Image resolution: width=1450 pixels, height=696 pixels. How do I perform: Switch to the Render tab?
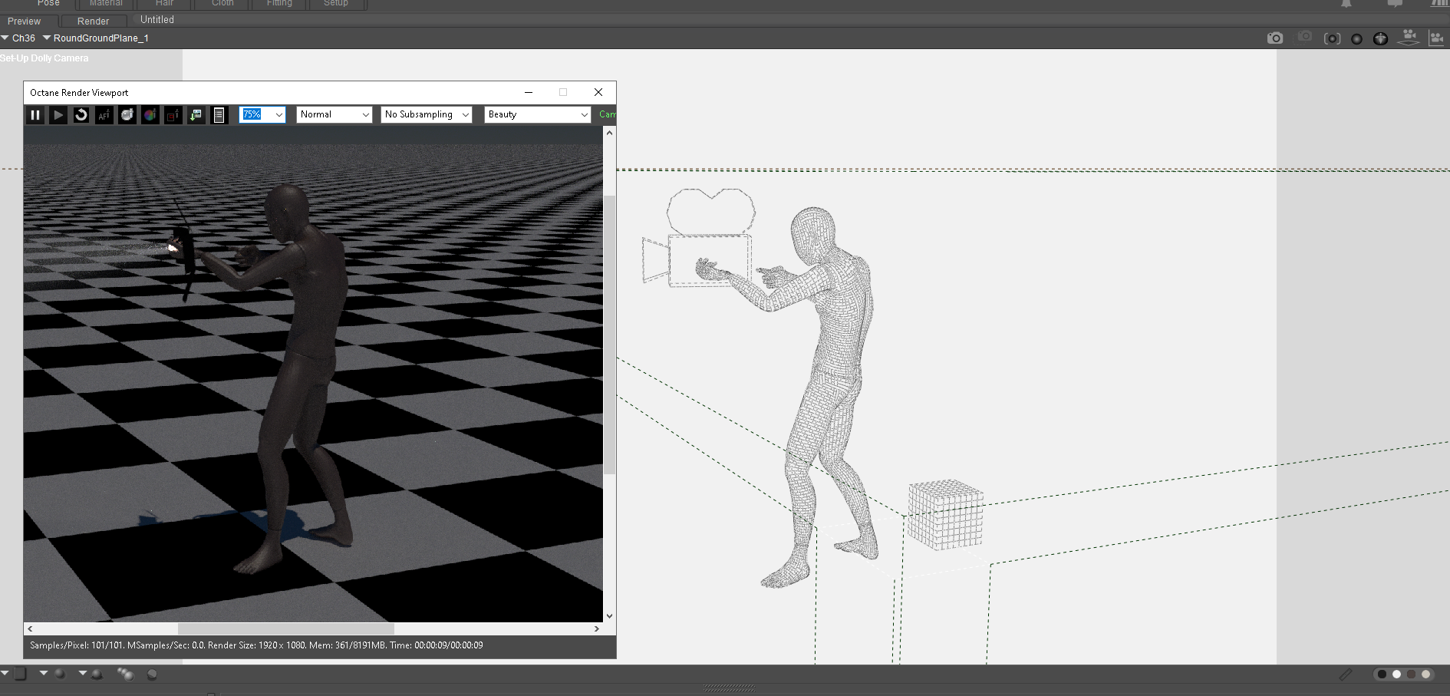[93, 21]
